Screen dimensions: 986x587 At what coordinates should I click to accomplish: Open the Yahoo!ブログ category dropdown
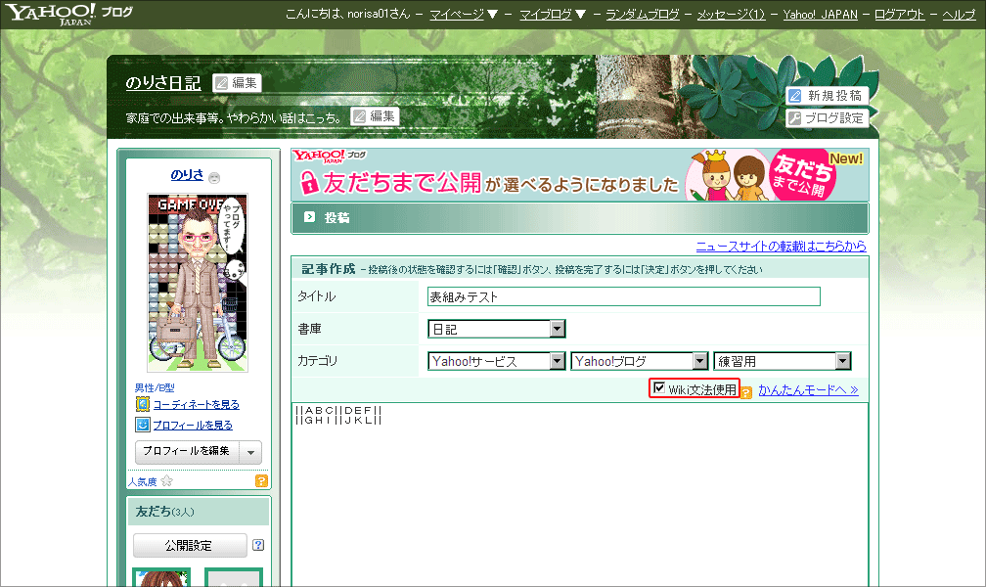click(640, 361)
